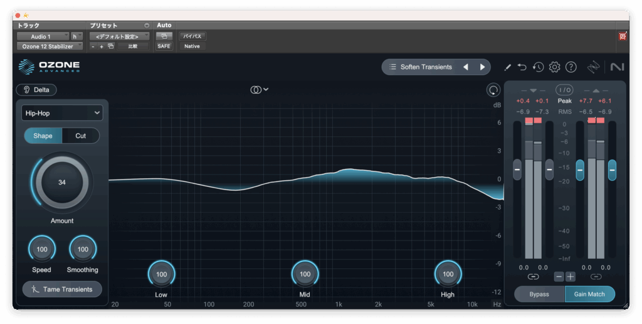Click the left output gain slider handle
The width and height of the screenshot is (642, 324).
click(580, 169)
